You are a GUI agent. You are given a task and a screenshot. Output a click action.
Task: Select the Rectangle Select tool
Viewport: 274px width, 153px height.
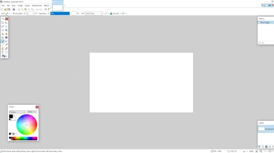3,23
